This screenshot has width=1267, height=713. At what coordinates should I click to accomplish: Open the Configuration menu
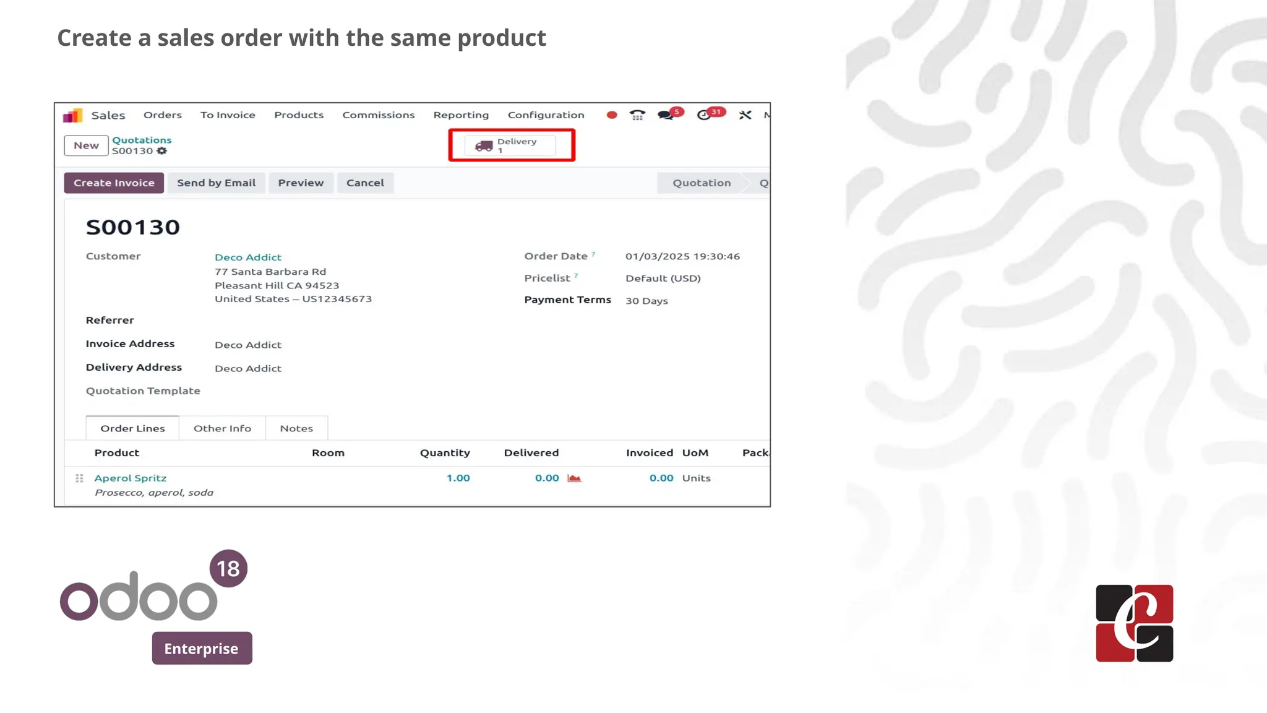point(546,115)
